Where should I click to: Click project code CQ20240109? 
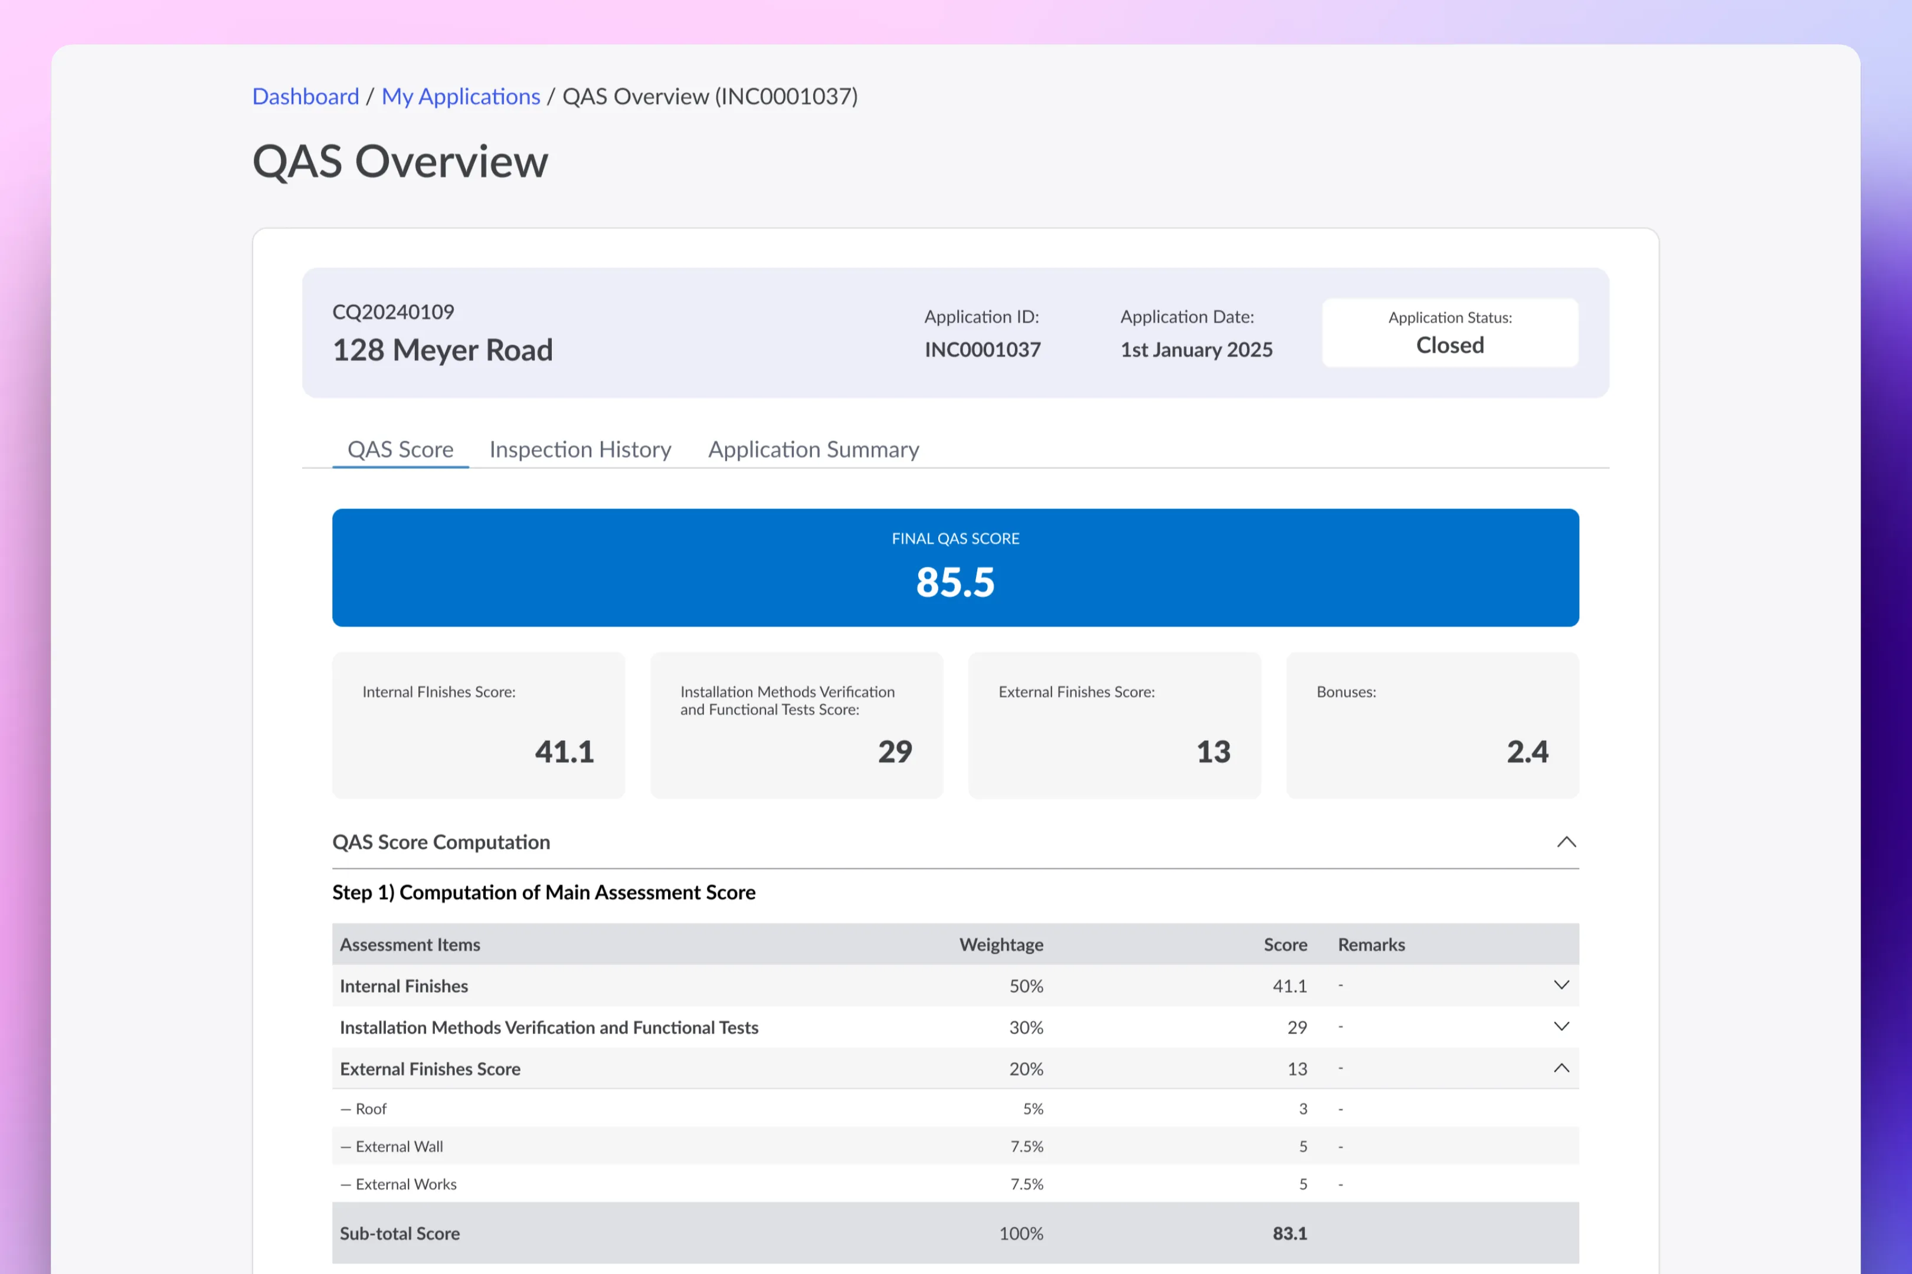(x=392, y=312)
